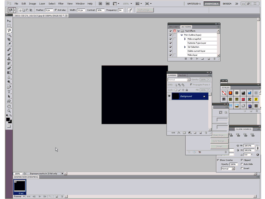The image size is (265, 199).
Task: Enable the Invert checkbox in Clone Source
Action: 242,168
